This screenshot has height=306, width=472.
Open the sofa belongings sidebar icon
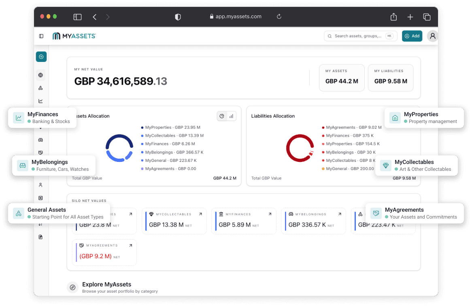click(x=40, y=140)
